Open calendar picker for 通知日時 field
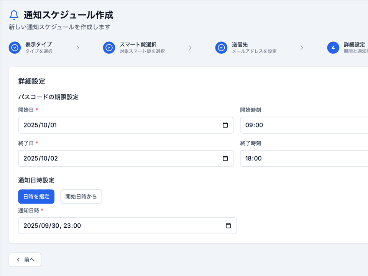Viewport: 368px width, 276px height. [x=228, y=226]
